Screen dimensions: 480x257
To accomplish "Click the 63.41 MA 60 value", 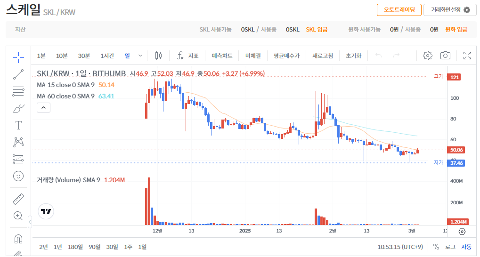I will click(106, 96).
